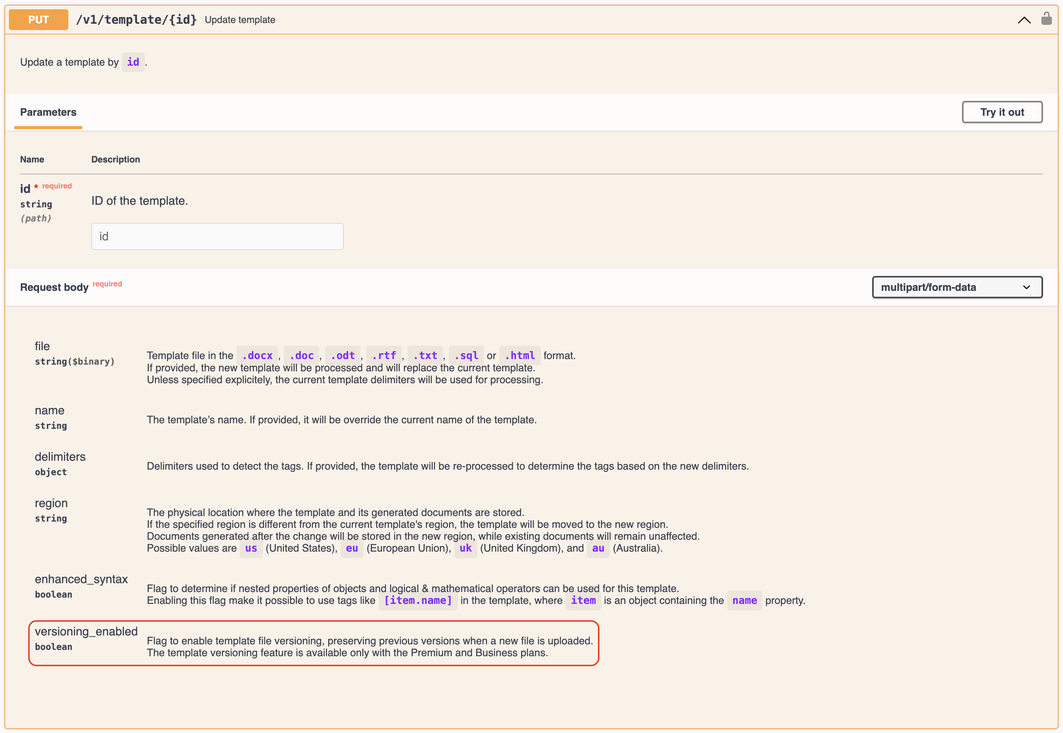1063x733 pixels.
Task: Click the 'file' property name
Action: [x=42, y=346]
